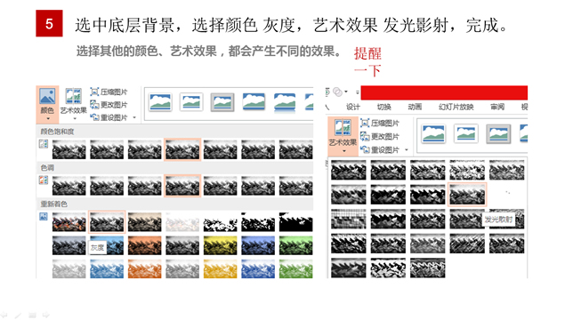Open the 审阅 ribbon tab
Image resolution: width=565 pixels, height=320 pixels.
pos(496,107)
